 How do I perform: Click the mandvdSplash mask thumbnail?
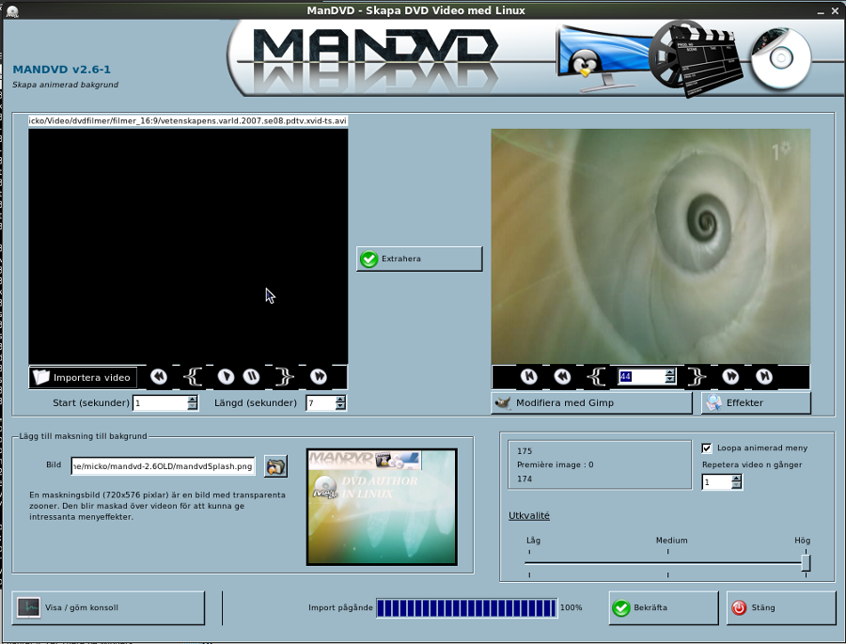pos(382,507)
